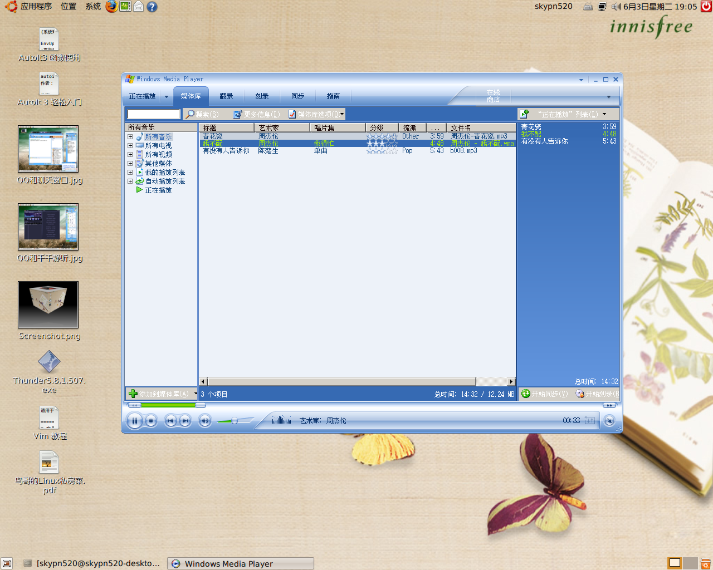713x570 pixels.
Task: Select the Thunder5.8.1.507.exe desktop icon
Action: click(49, 362)
